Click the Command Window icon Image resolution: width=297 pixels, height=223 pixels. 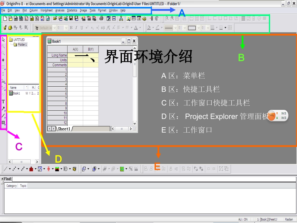click(x=139, y=18)
